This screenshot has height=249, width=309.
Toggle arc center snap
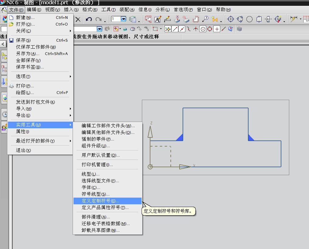[x=203, y=29]
